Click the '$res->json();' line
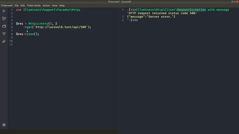Image resolution: width=239 pixels, height=134 pixels. coord(28,34)
